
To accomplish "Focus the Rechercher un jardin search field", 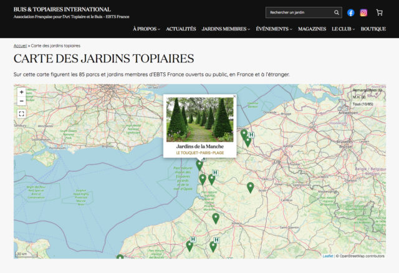I will click(x=298, y=12).
